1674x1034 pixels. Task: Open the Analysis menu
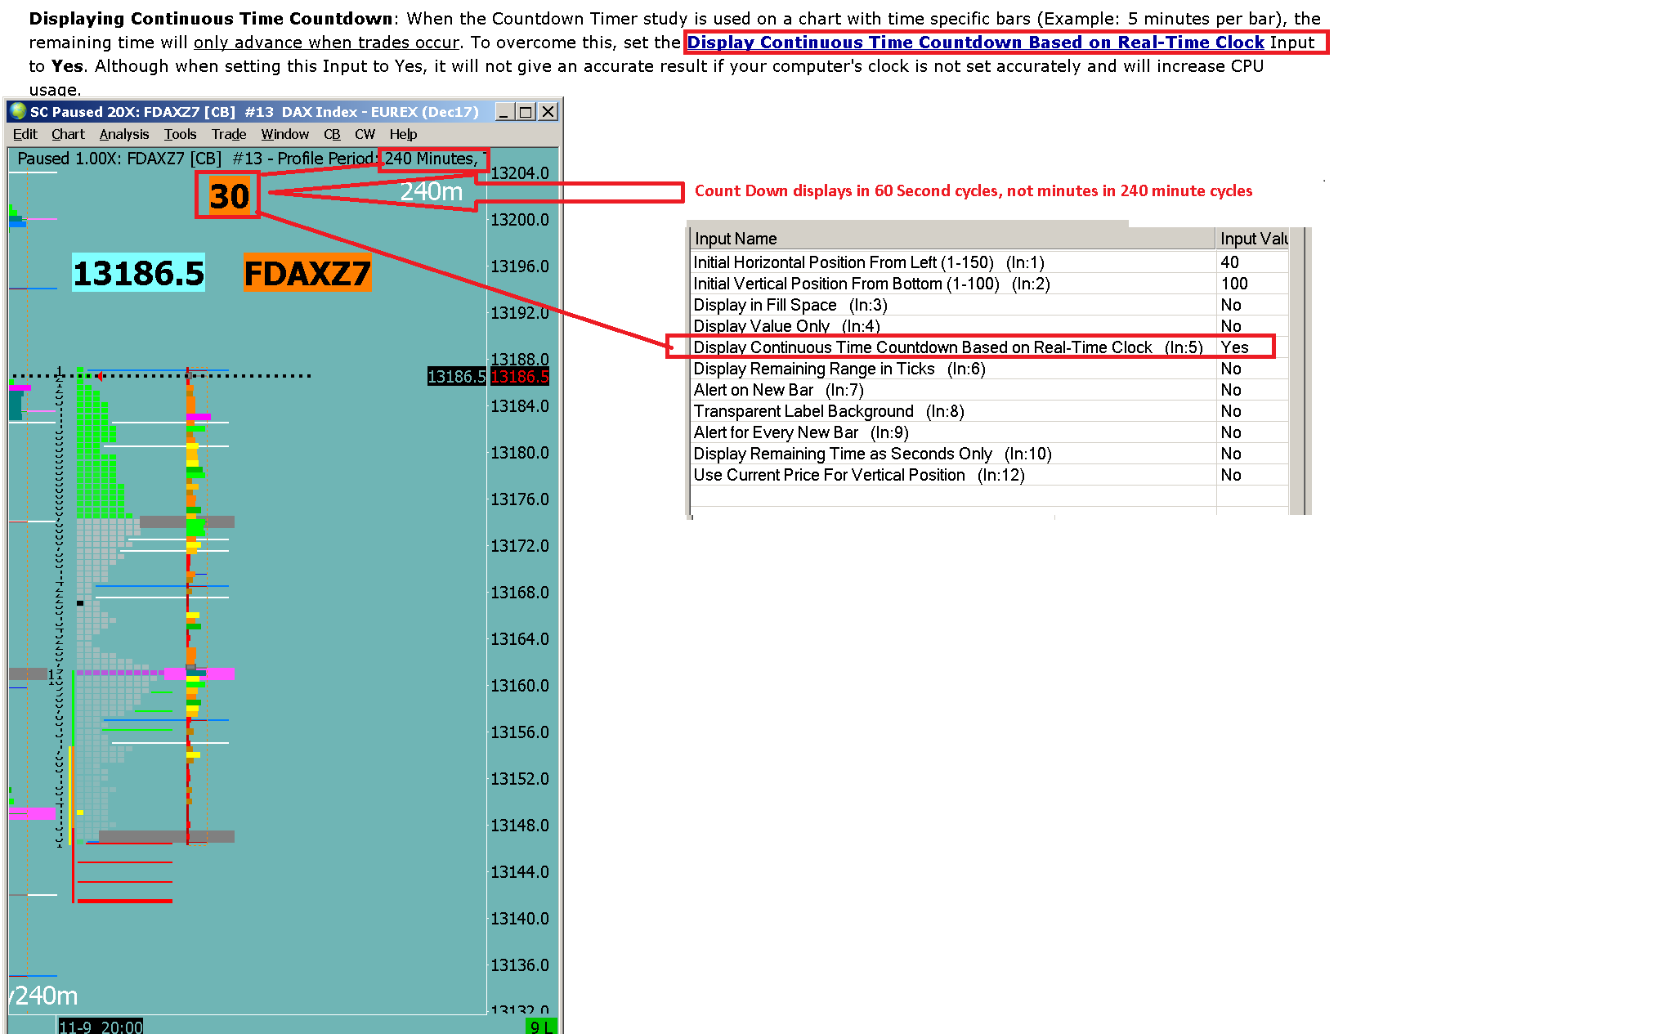click(x=124, y=134)
